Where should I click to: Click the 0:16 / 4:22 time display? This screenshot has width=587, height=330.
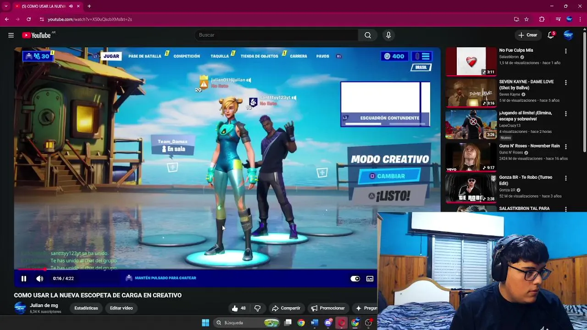[x=63, y=279]
